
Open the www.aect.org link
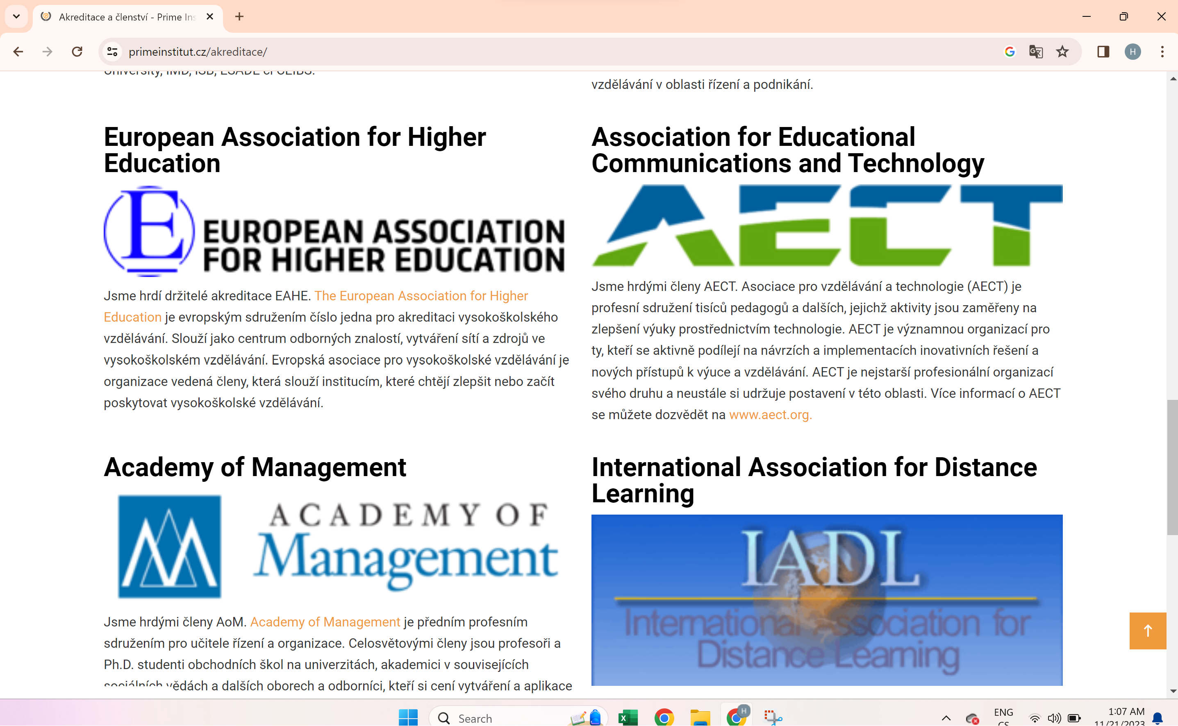point(770,415)
